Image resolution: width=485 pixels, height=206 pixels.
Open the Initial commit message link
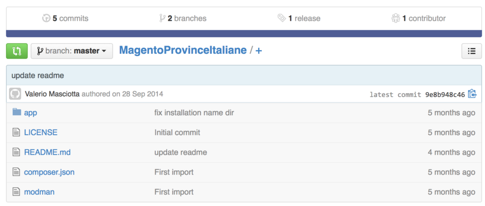pos(177,133)
